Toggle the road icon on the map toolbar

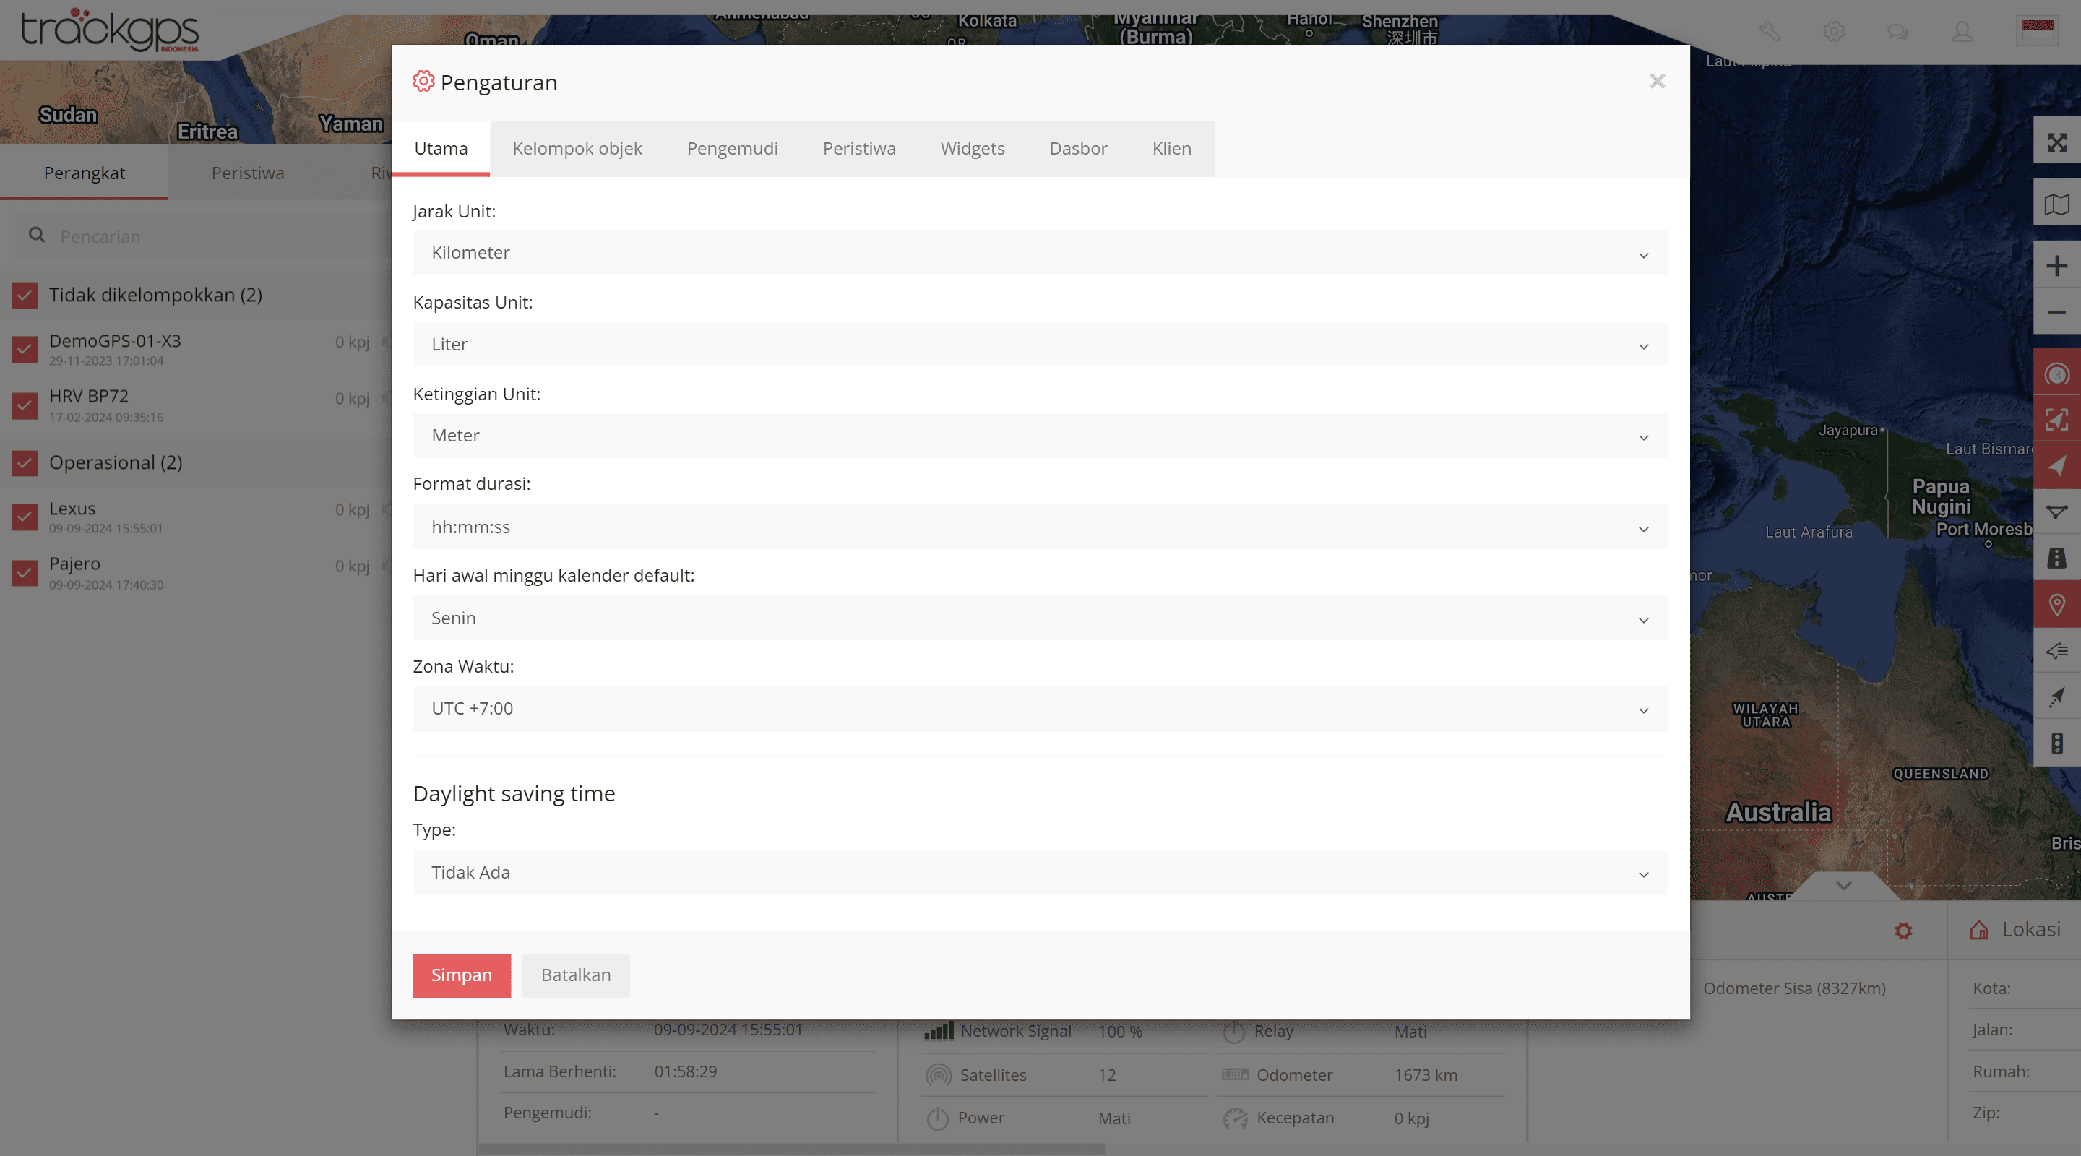[x=2056, y=558]
